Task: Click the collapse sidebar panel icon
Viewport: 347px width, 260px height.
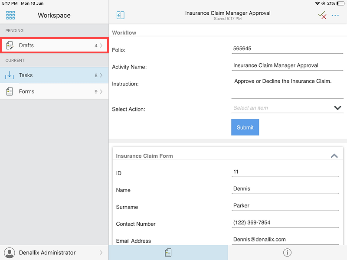Action: [121, 15]
